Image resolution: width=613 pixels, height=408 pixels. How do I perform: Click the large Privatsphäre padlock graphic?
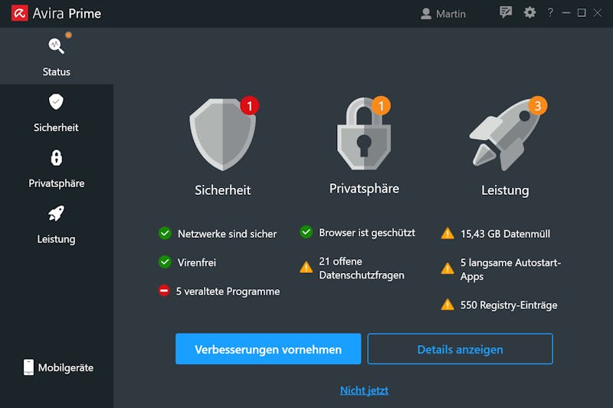coord(364,133)
